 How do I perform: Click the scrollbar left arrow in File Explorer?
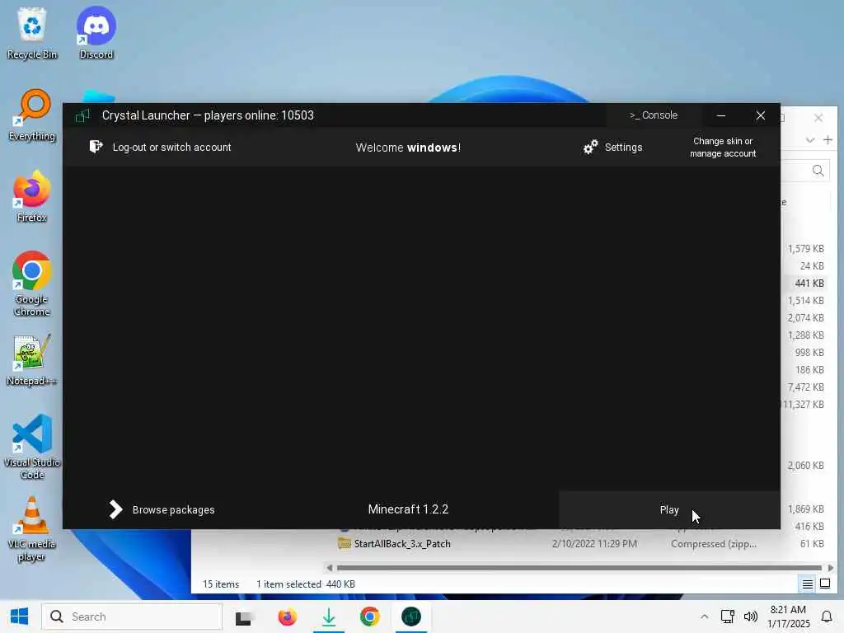[x=330, y=568]
